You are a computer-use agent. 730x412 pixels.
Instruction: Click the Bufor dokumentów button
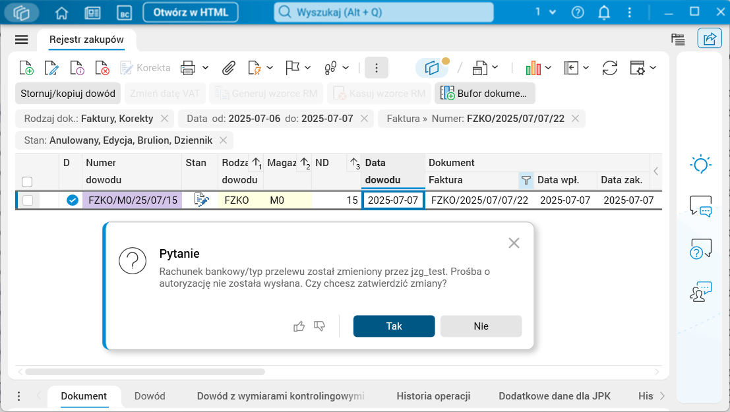(485, 94)
